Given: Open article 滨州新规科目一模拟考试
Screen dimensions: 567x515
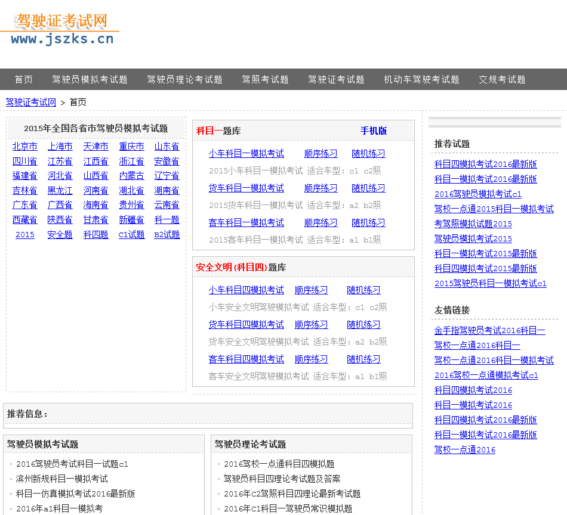Looking at the screenshot, I should pos(62,479).
